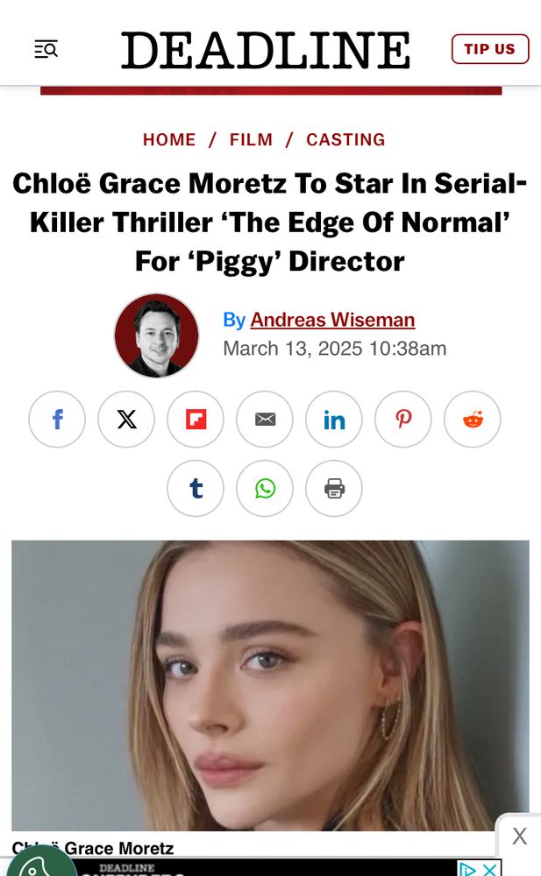Share article on Reddit
Screen dimensions: 541x876
tap(473, 420)
